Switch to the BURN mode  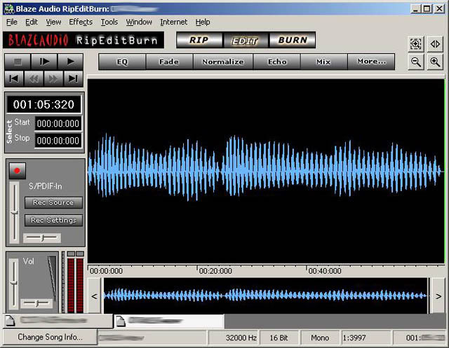292,40
